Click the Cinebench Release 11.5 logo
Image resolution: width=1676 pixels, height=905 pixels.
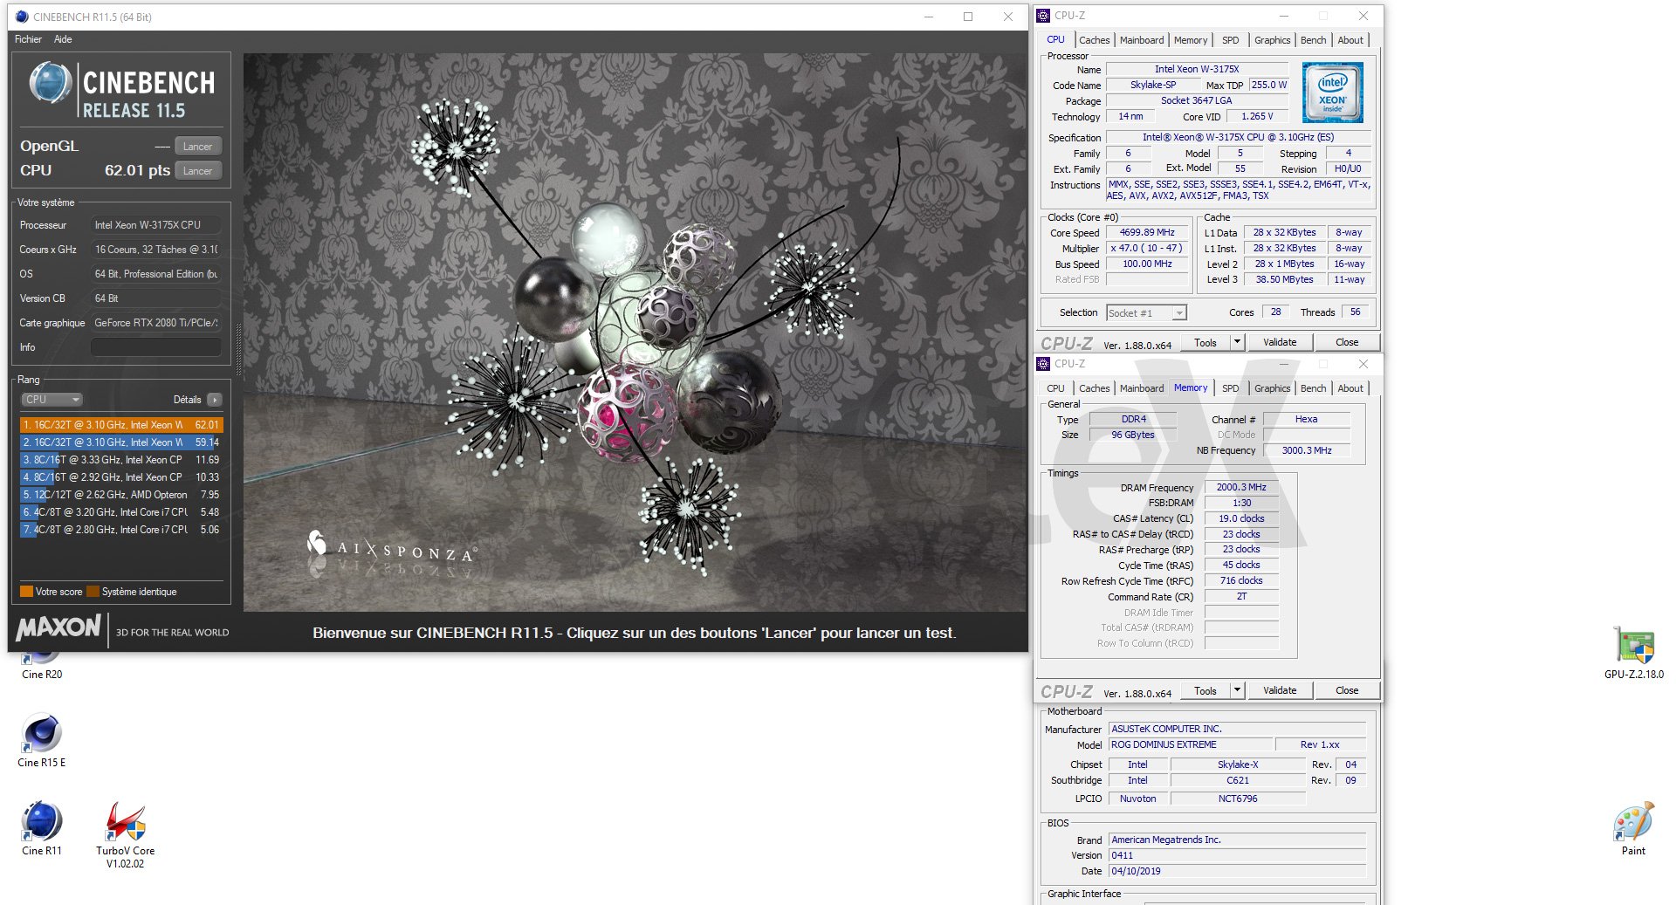coord(121,91)
